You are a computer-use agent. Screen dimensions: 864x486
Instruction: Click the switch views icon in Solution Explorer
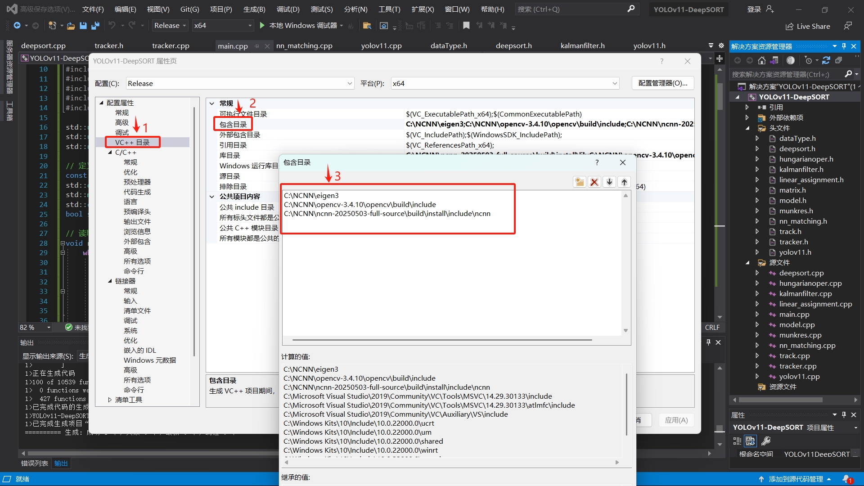774,60
